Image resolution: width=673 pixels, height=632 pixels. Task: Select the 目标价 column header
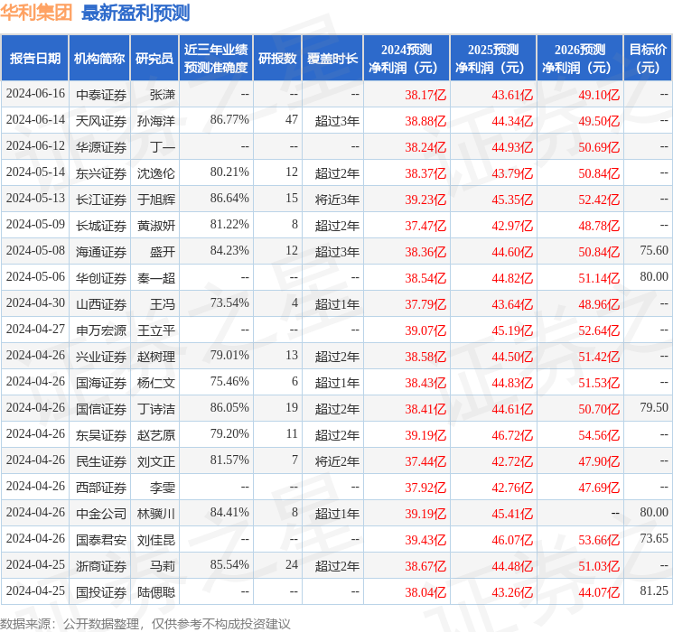pos(647,59)
